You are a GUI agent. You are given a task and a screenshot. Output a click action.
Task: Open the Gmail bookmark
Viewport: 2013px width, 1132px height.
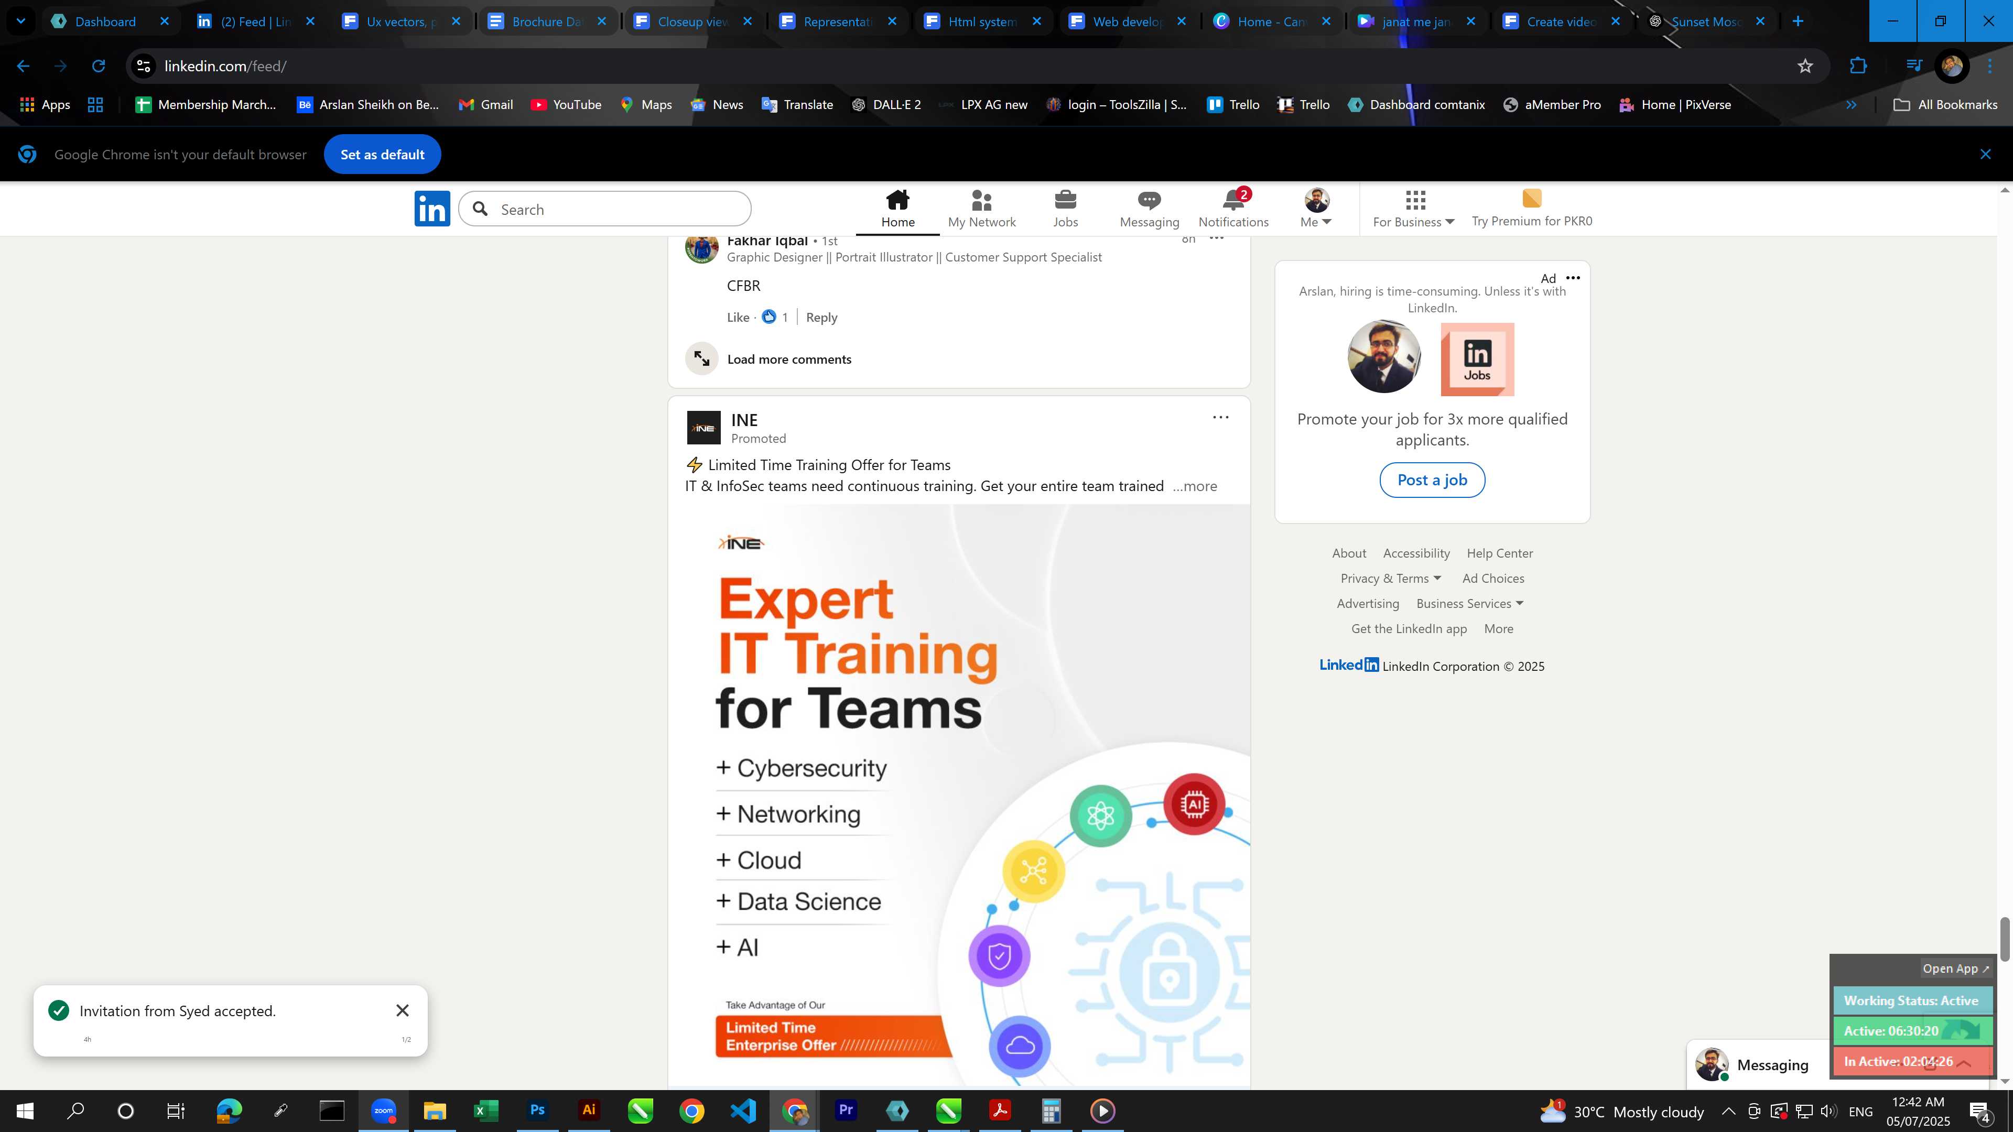click(x=486, y=105)
